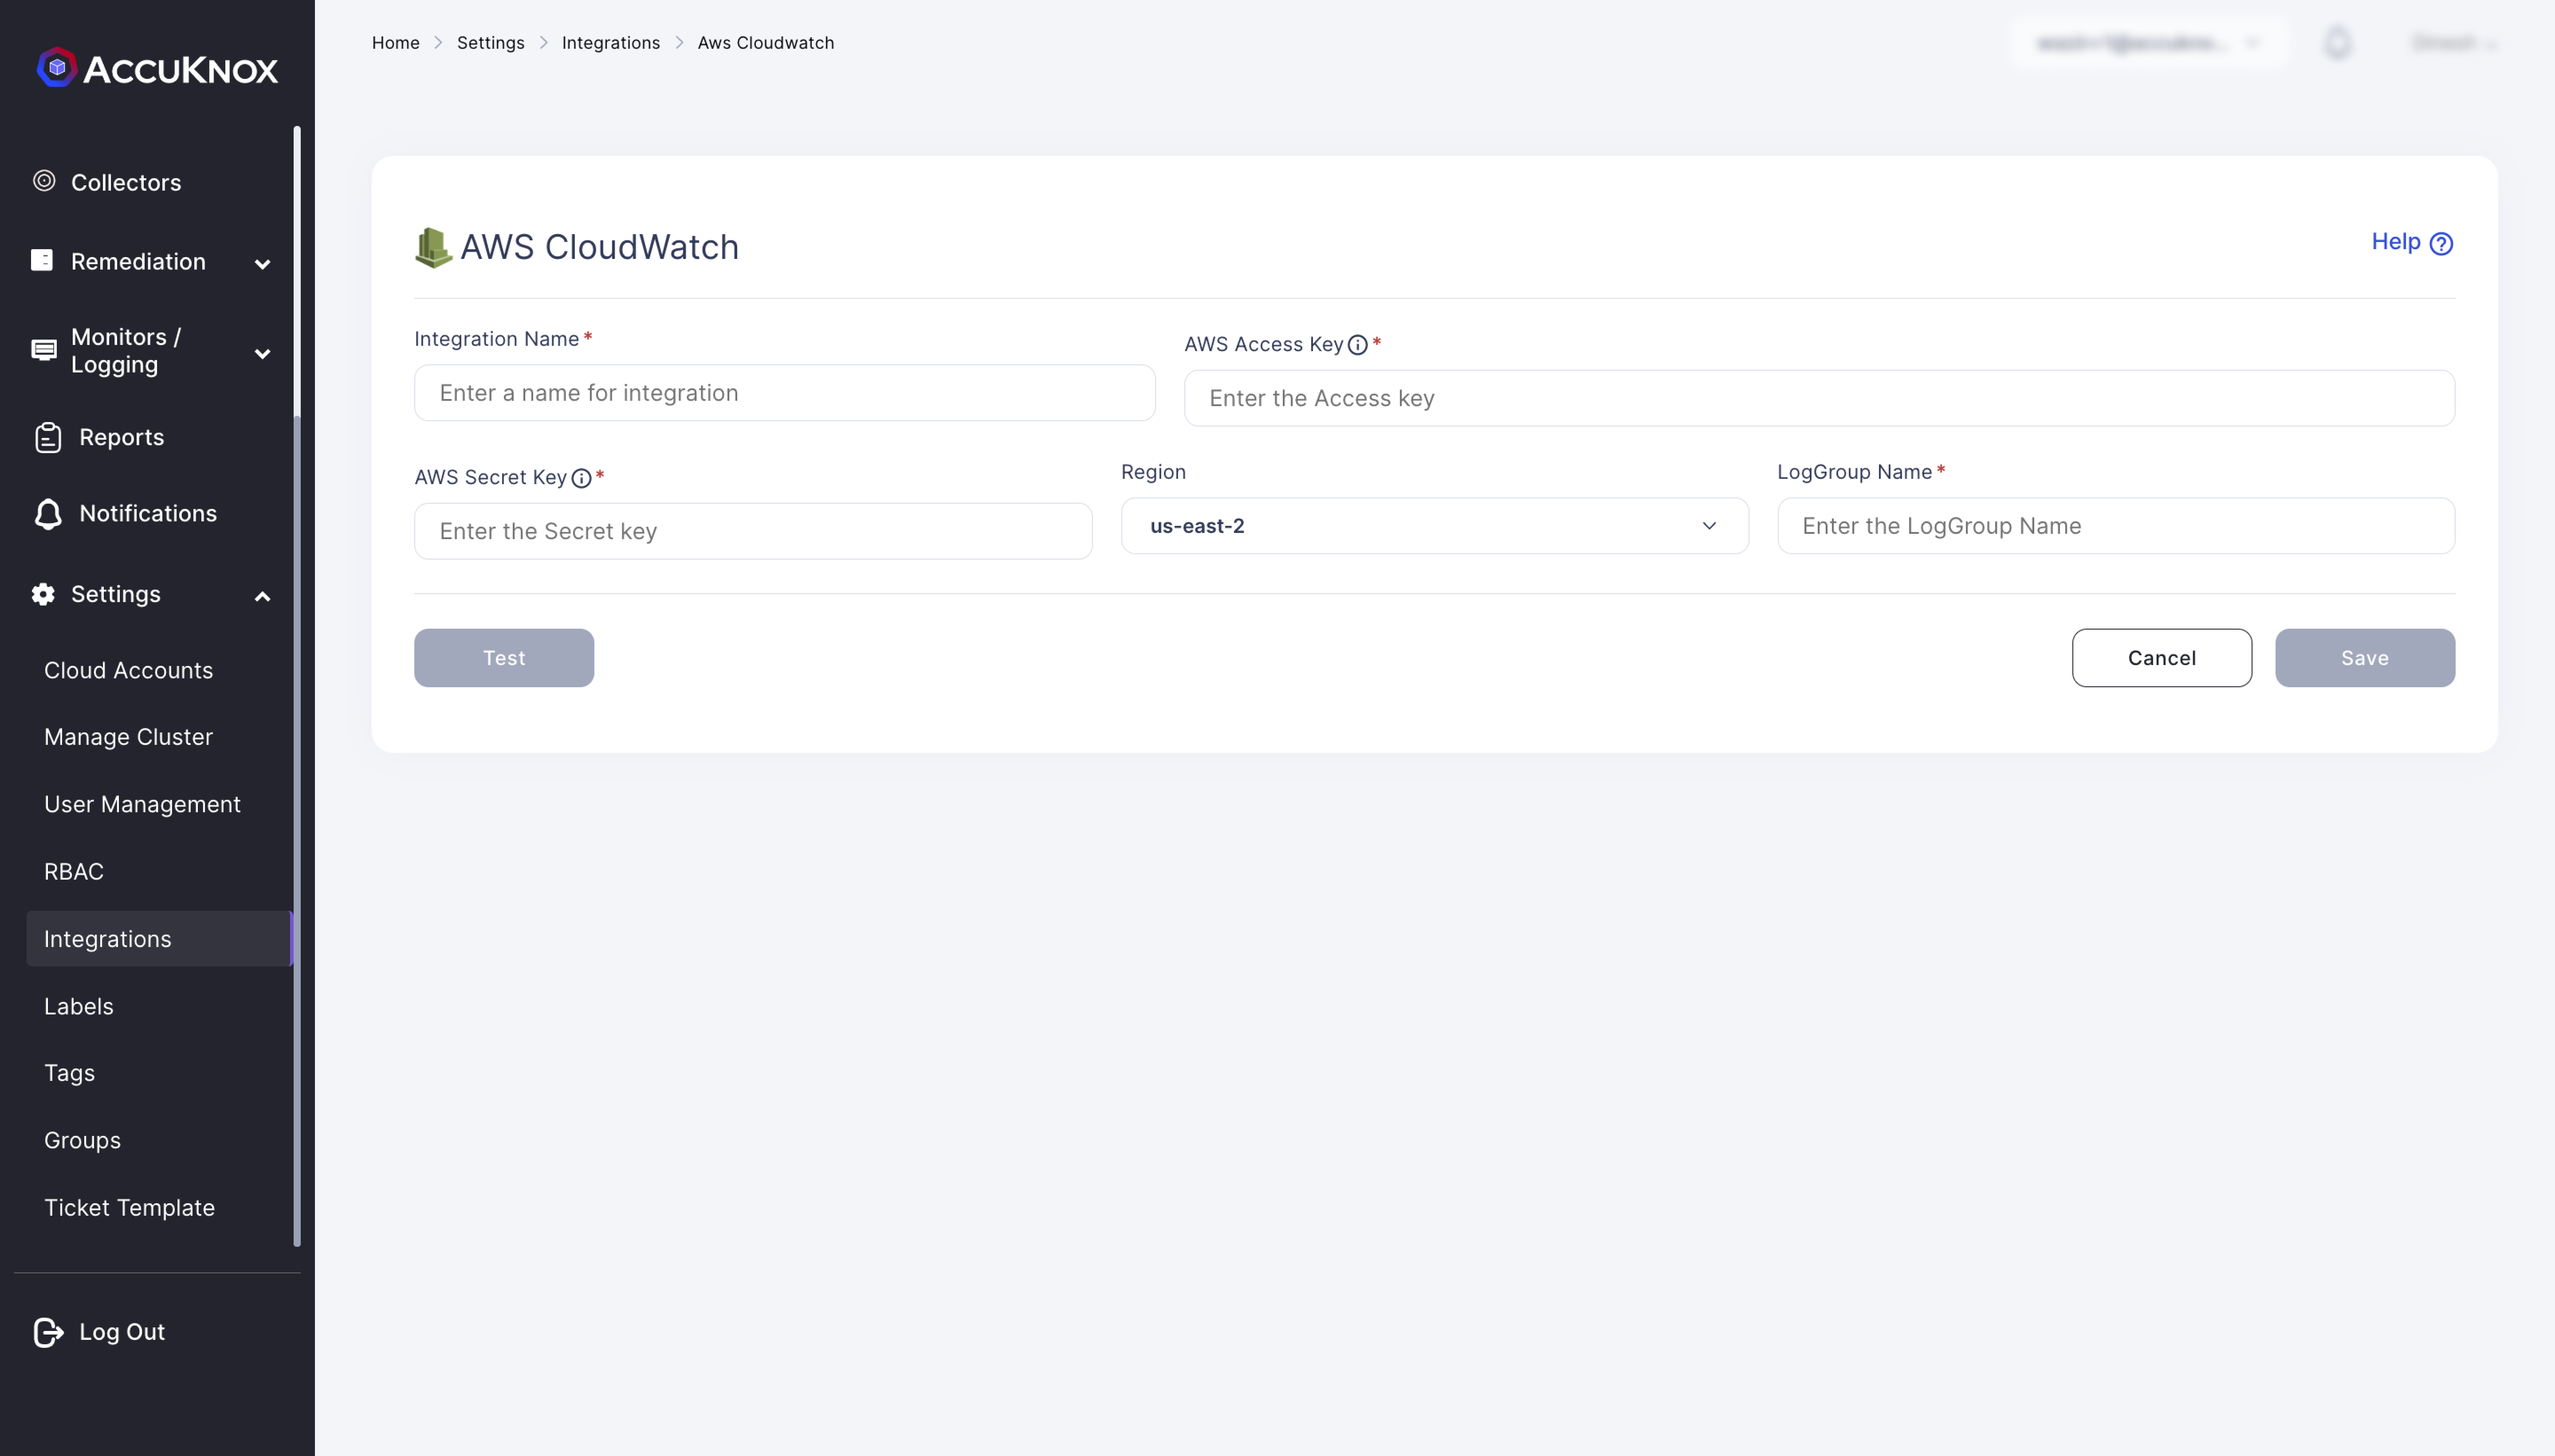The height and width of the screenshot is (1456, 2555).
Task: Click the Settings gear icon
Action: point(43,594)
